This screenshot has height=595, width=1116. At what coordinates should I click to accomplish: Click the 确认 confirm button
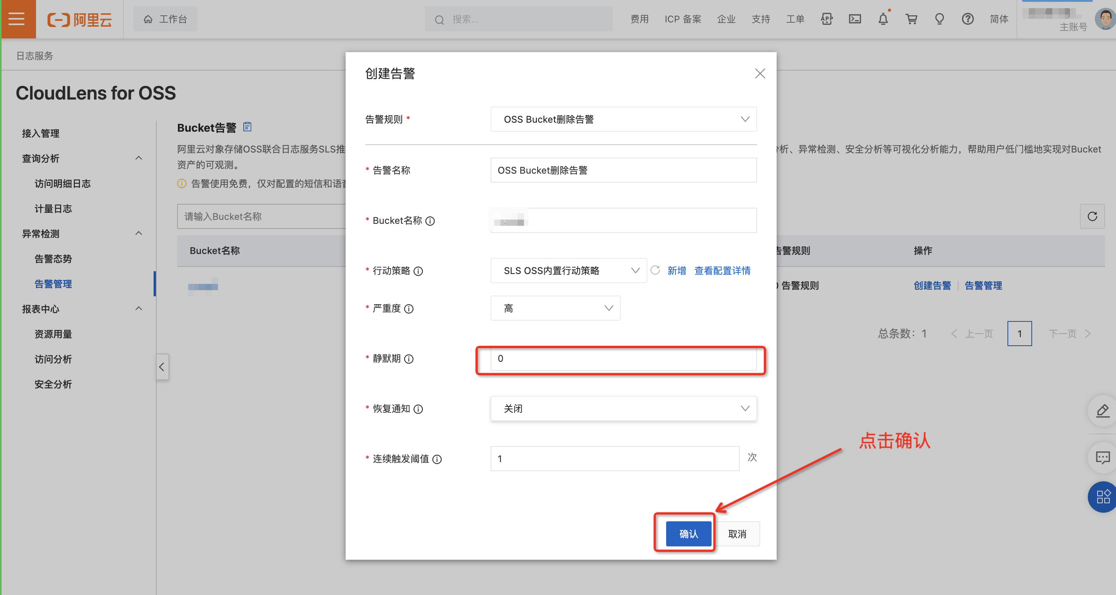[688, 533]
